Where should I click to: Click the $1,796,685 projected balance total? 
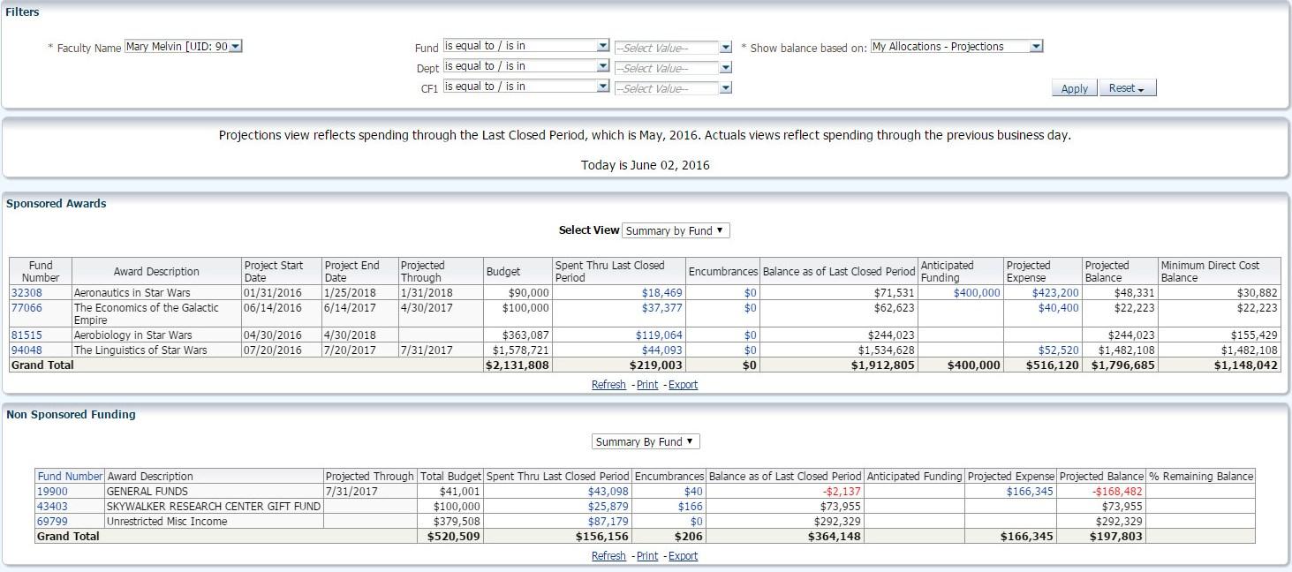pos(1123,365)
